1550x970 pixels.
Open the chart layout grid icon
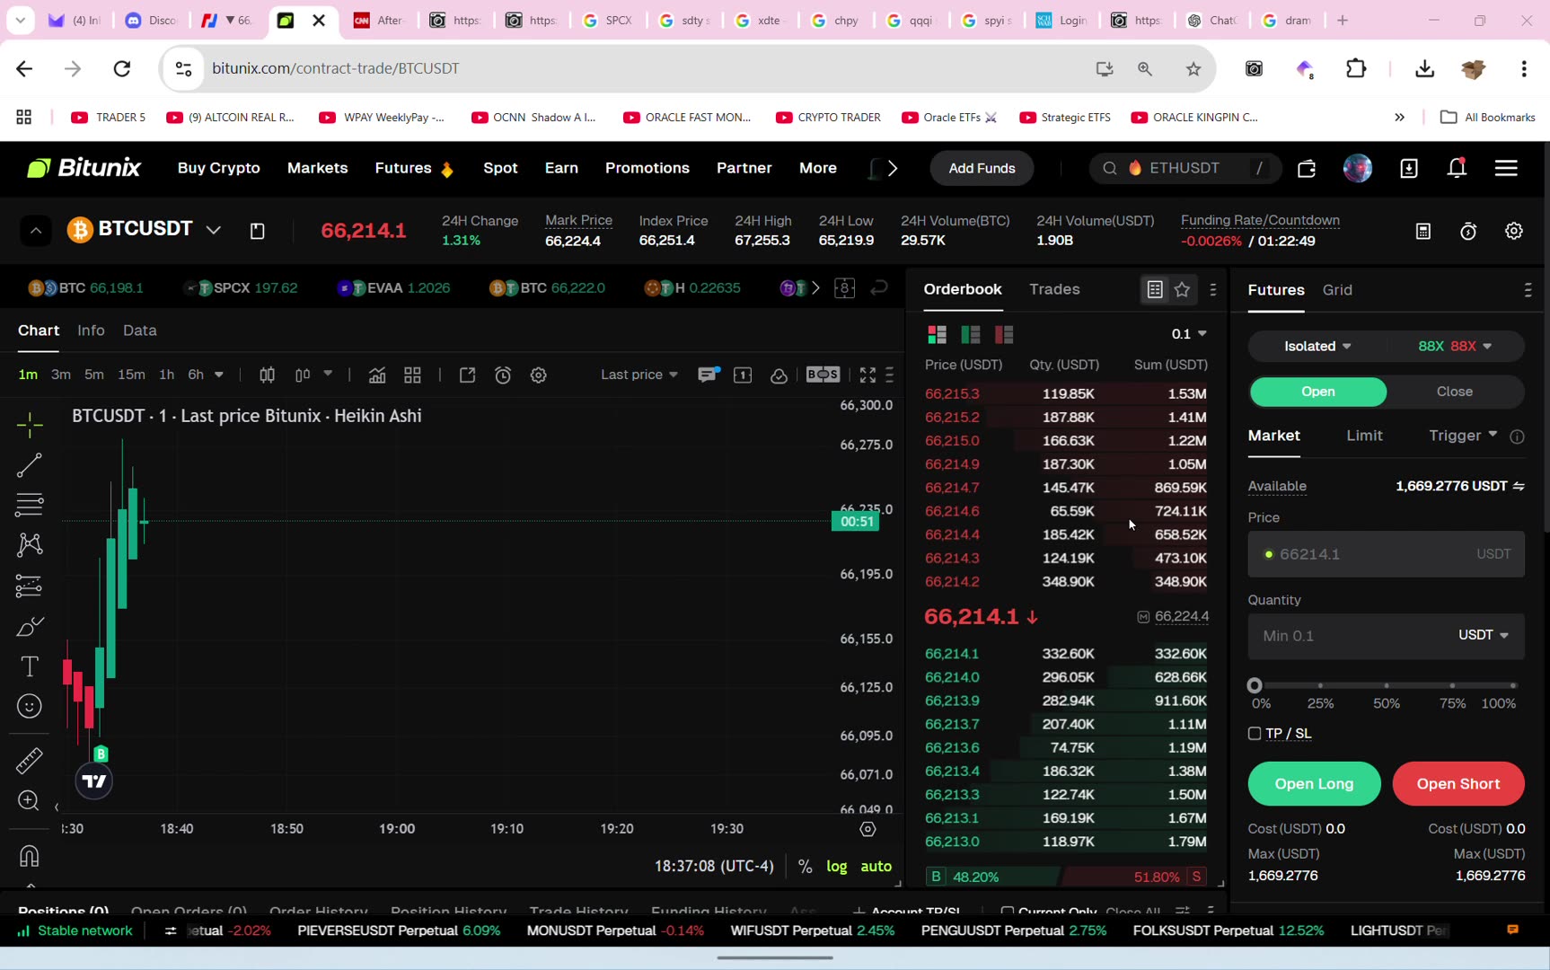pos(413,375)
